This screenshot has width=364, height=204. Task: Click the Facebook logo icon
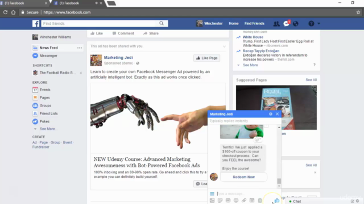pyautogui.click(x=36, y=23)
